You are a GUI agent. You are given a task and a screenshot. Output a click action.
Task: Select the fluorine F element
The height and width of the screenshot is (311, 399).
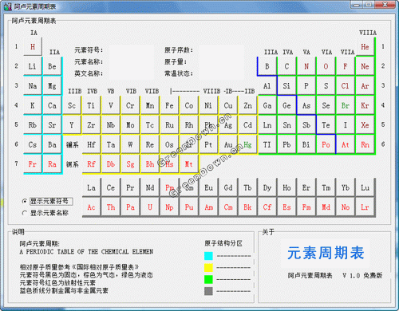click(346, 66)
